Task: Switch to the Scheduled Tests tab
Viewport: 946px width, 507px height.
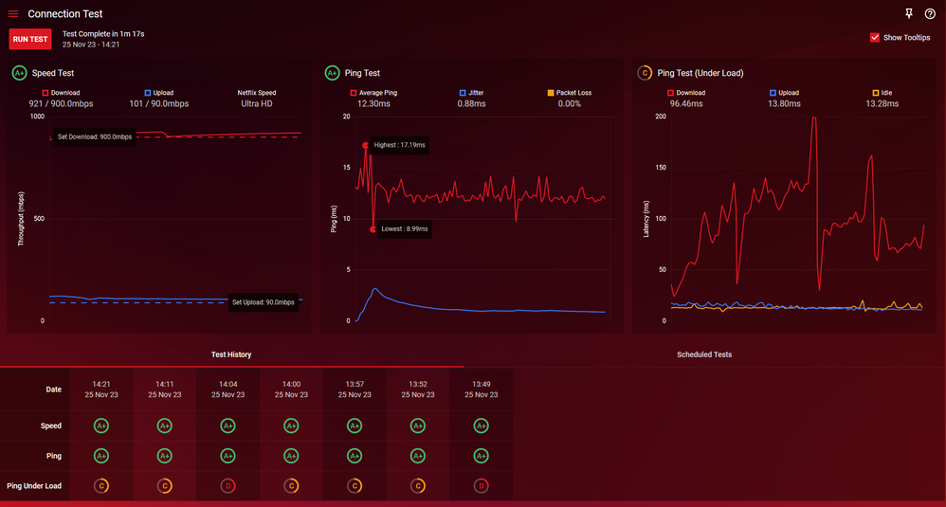Action: pyautogui.click(x=703, y=354)
